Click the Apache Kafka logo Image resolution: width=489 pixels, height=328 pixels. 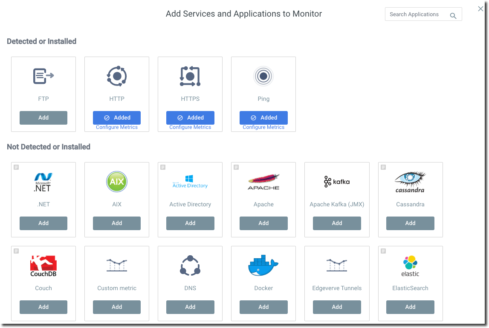tap(336, 181)
